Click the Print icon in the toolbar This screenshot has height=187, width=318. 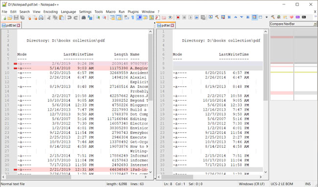pos(41,18)
